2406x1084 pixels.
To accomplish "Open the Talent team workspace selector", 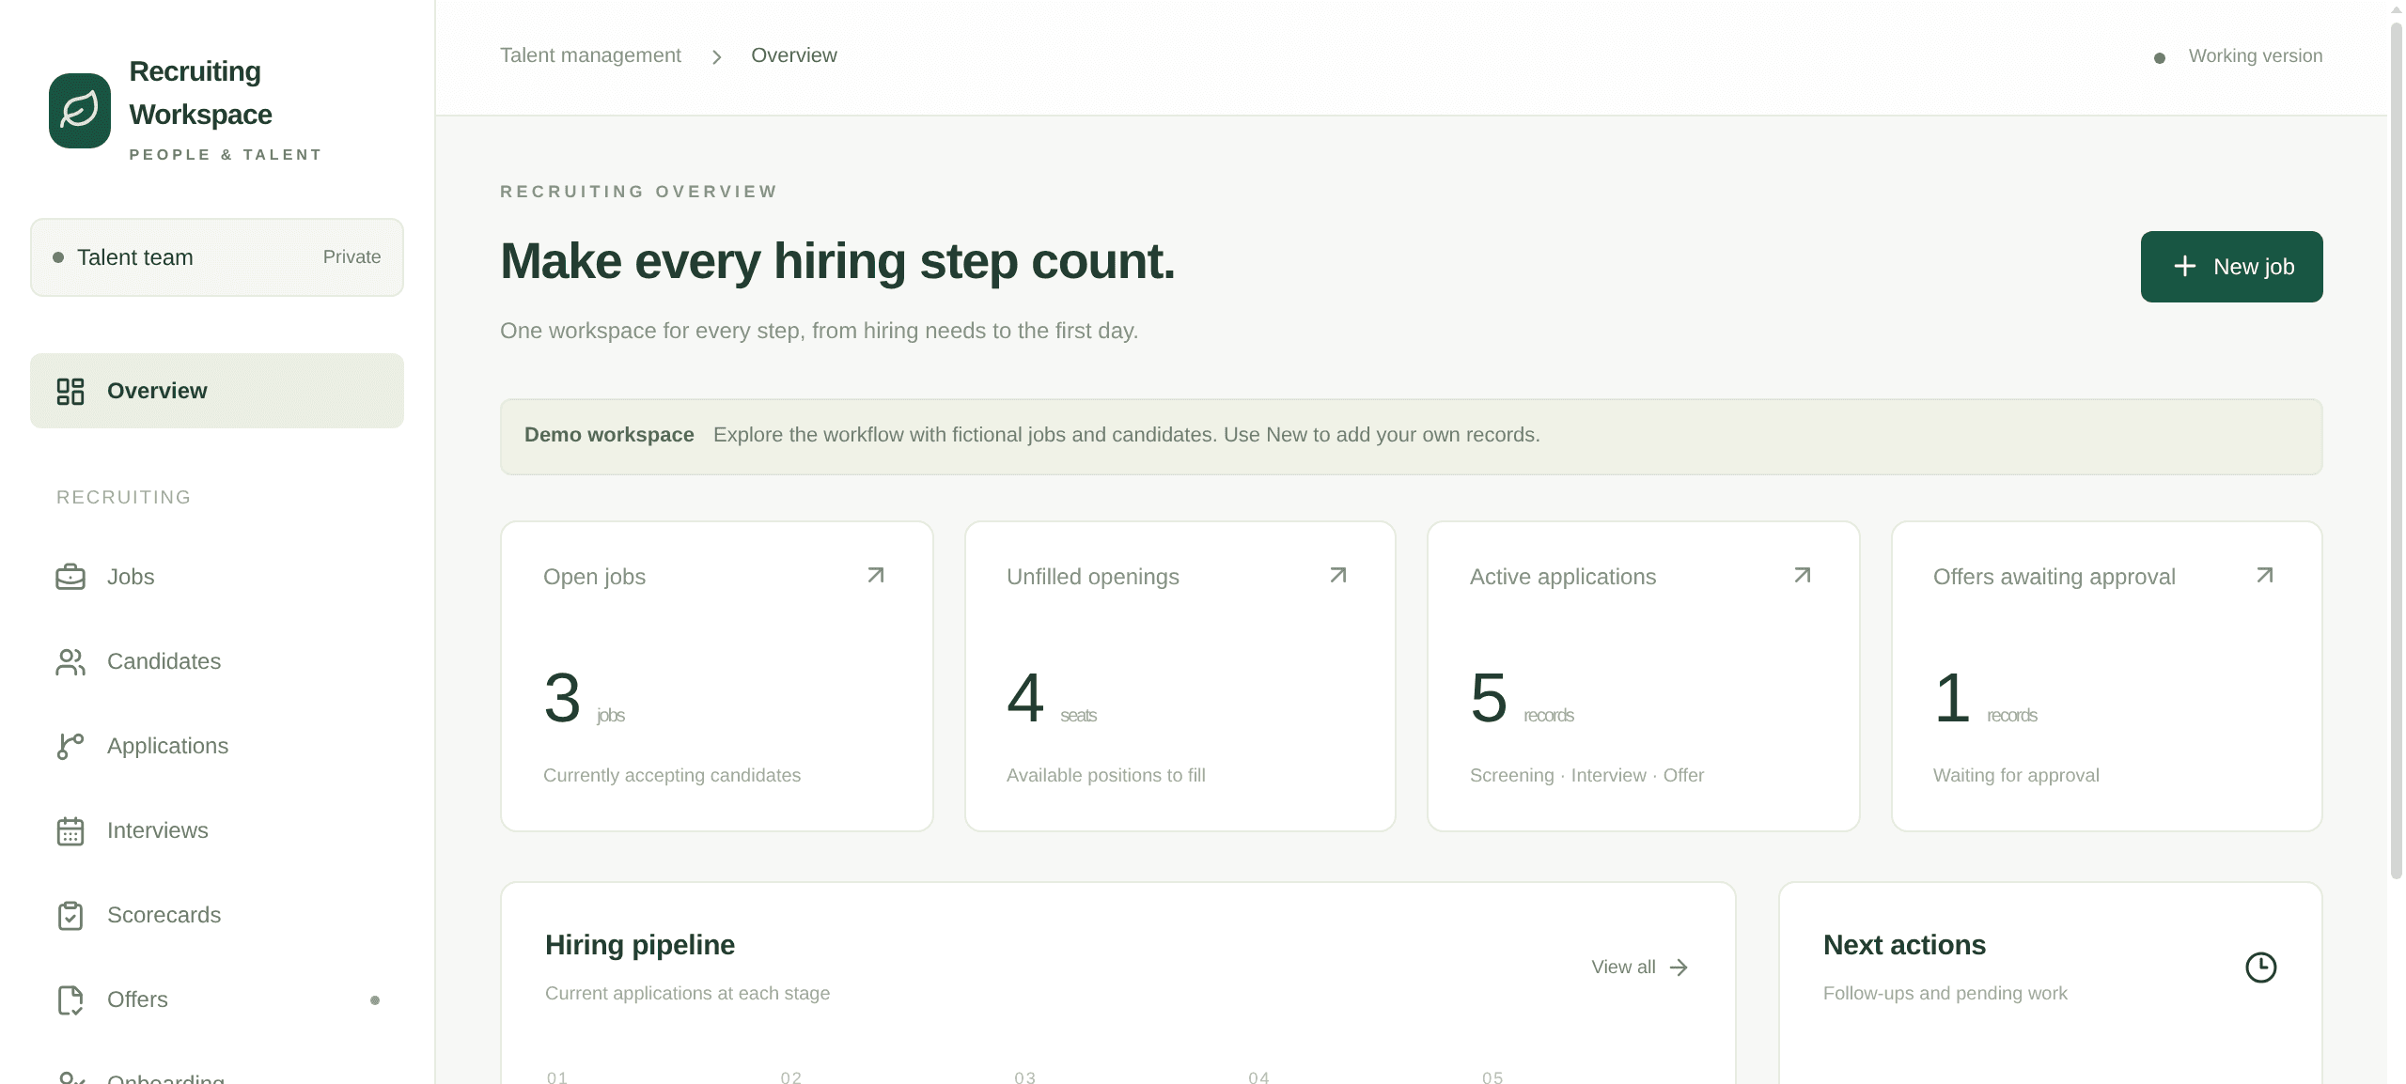I will [217, 257].
